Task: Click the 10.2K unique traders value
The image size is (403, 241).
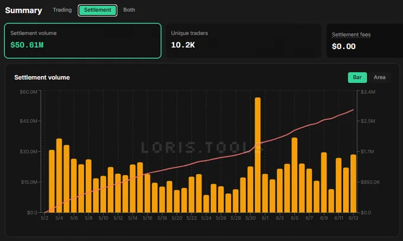Action: click(183, 45)
